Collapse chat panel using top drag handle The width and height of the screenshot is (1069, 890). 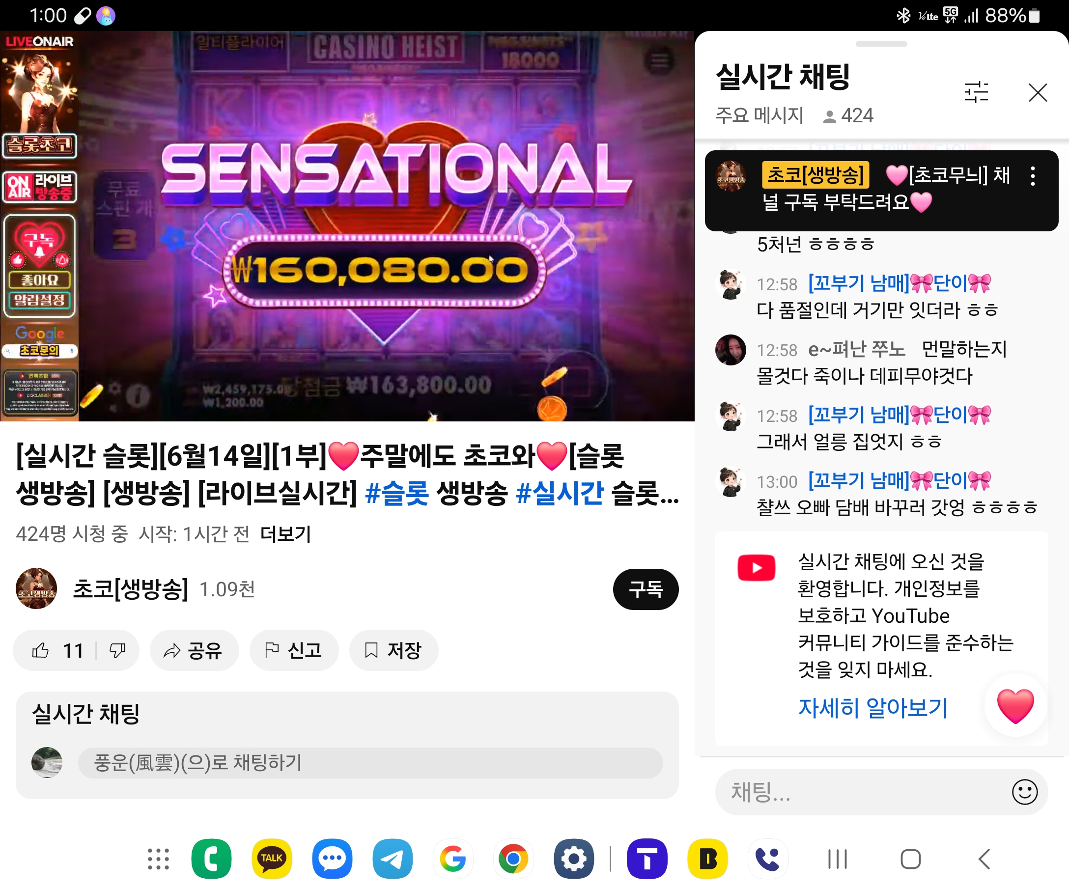[x=881, y=44]
